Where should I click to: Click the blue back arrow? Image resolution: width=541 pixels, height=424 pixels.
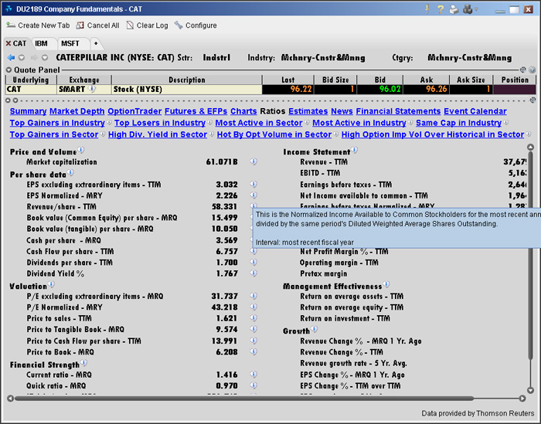click(11, 58)
